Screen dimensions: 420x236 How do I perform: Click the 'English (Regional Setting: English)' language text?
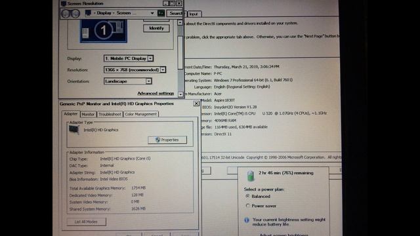pos(242,87)
